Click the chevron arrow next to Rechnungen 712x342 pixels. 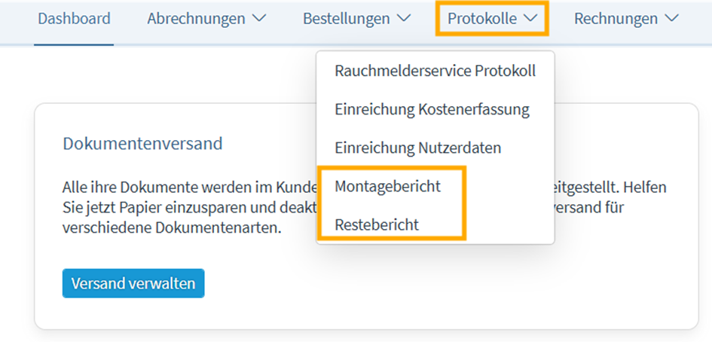coord(671,19)
